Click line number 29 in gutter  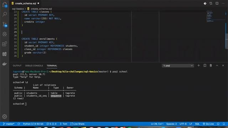click(x=15, y=32)
